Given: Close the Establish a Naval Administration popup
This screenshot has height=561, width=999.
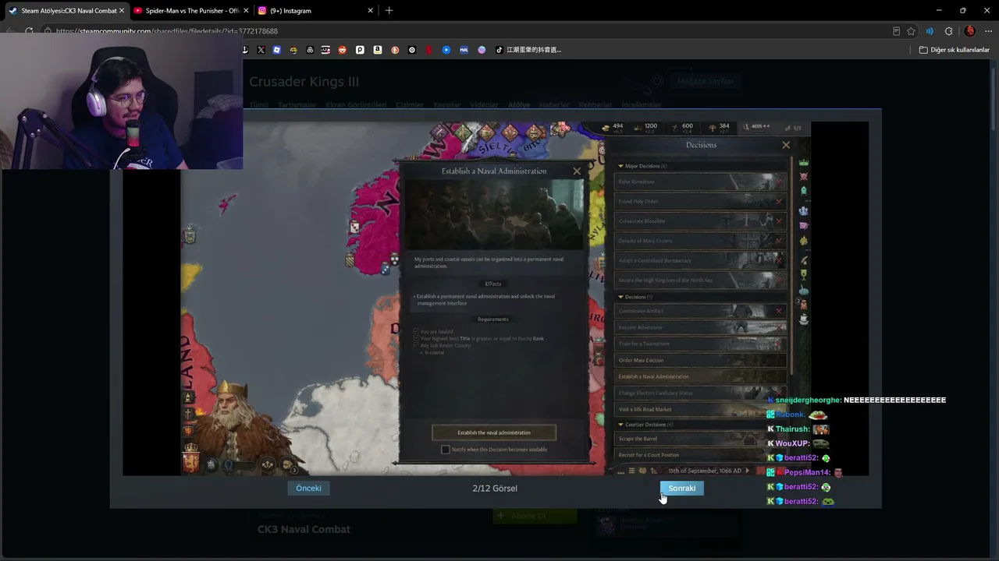Looking at the screenshot, I should (577, 171).
